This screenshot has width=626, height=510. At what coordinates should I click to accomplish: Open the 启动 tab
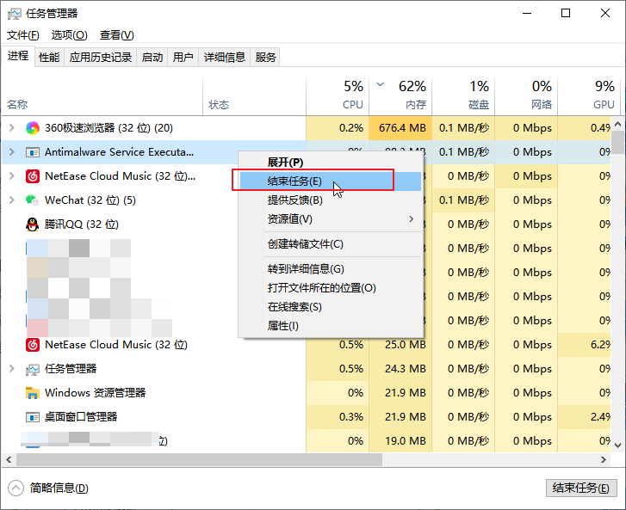point(152,58)
